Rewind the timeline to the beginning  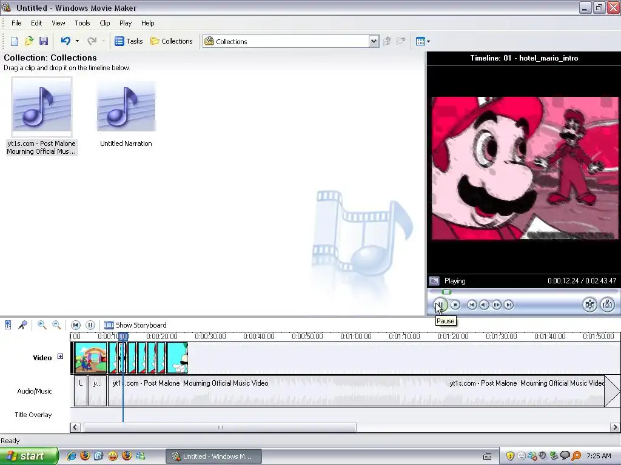coord(76,325)
